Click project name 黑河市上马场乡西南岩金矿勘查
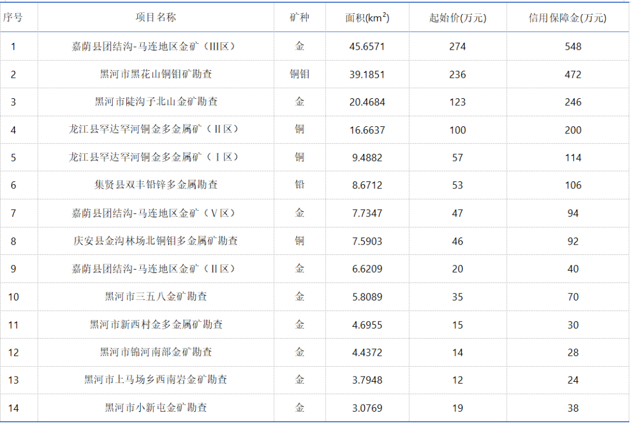The image size is (631, 424). pos(156,380)
